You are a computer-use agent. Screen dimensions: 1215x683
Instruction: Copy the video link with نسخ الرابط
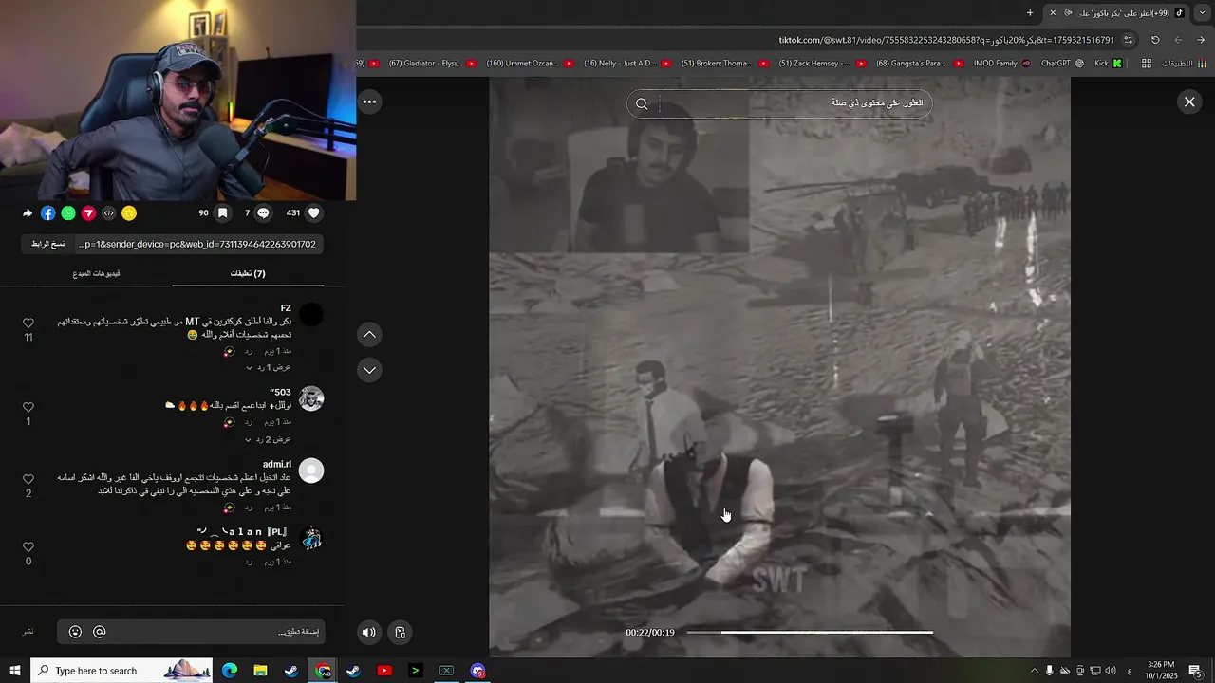48,244
